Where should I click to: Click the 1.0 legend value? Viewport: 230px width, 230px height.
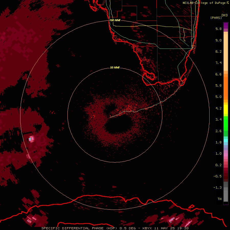click(x=218, y=154)
